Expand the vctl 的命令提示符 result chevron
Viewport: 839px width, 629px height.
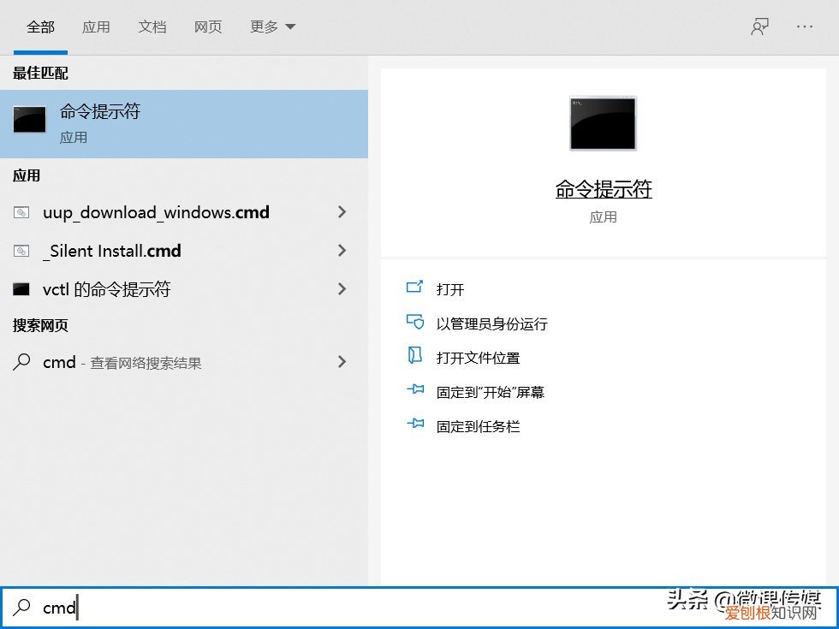point(342,289)
